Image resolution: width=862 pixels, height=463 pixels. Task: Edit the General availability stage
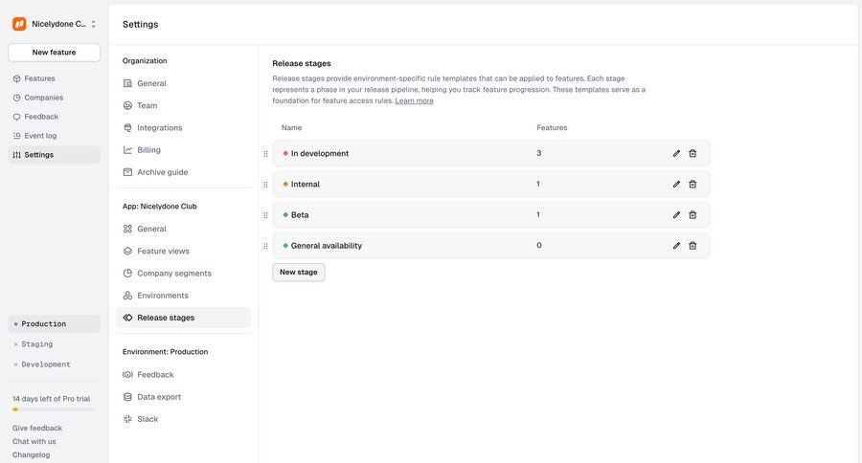pos(676,246)
